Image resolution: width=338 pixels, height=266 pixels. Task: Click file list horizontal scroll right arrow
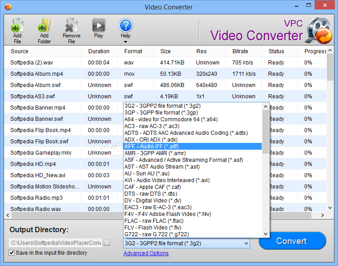[x=323, y=215]
